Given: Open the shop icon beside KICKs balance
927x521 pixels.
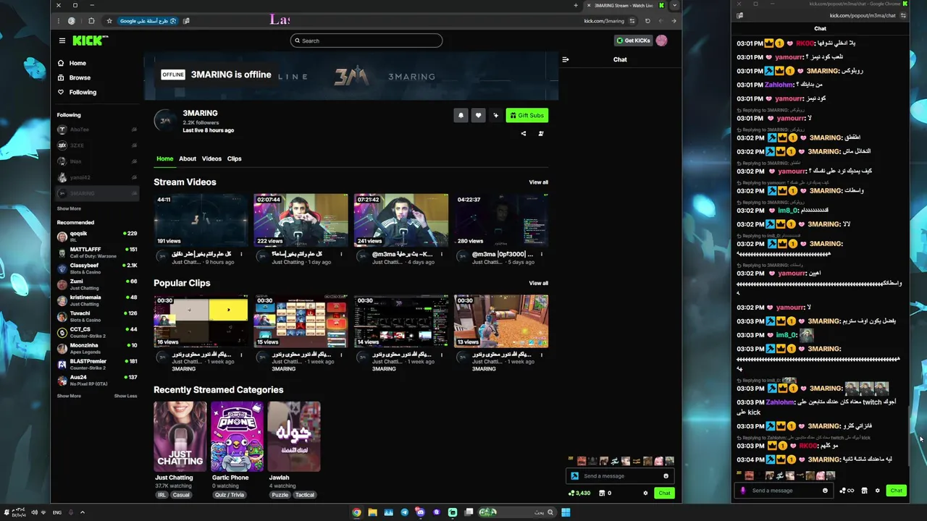Looking at the screenshot, I should tap(602, 493).
